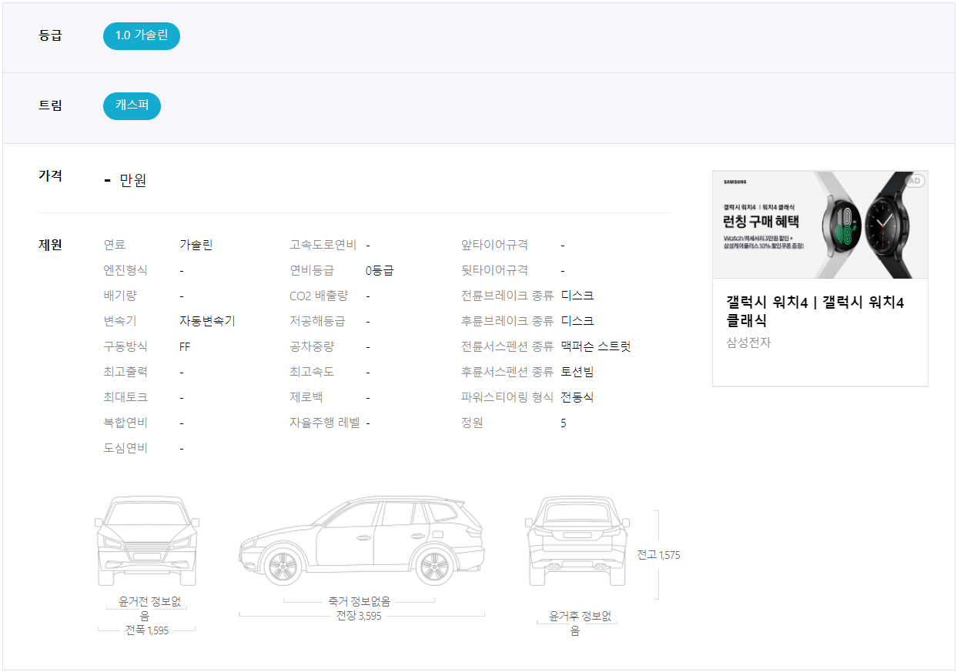Click the 등급 row heading
The height and width of the screenshot is (672, 957).
tap(50, 35)
